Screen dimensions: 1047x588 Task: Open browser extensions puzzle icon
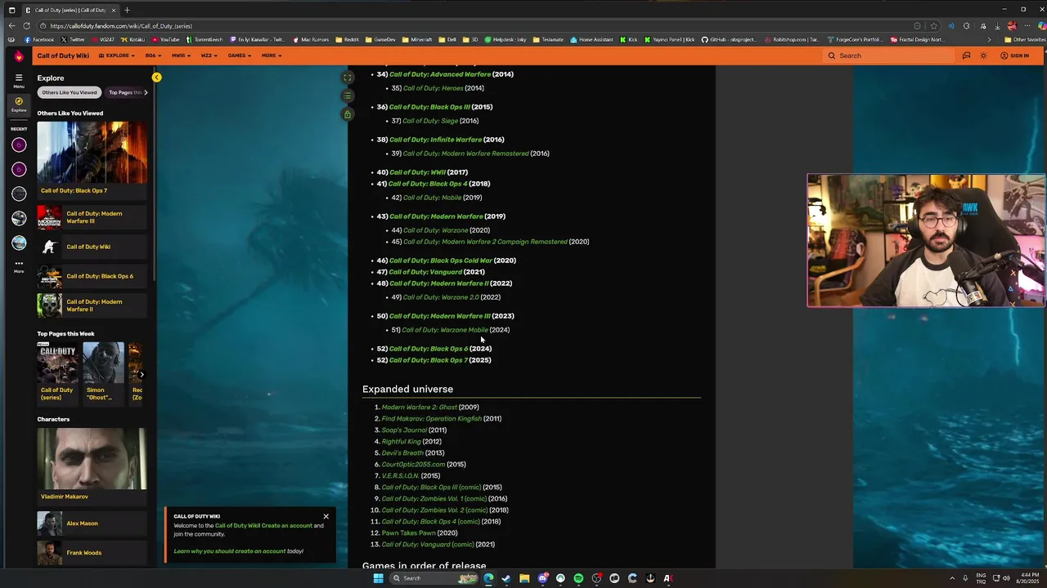pyautogui.click(x=967, y=25)
